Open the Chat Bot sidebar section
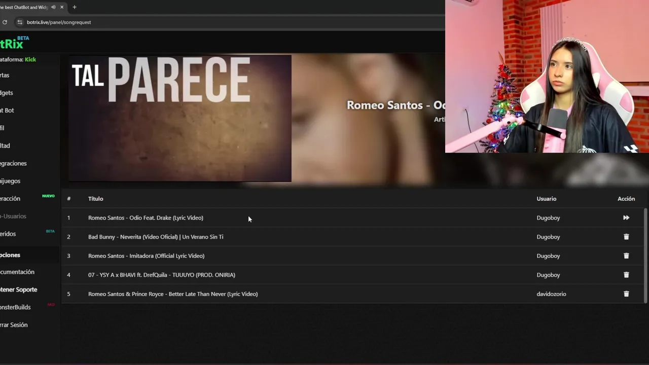This screenshot has width=649, height=365. (7, 111)
